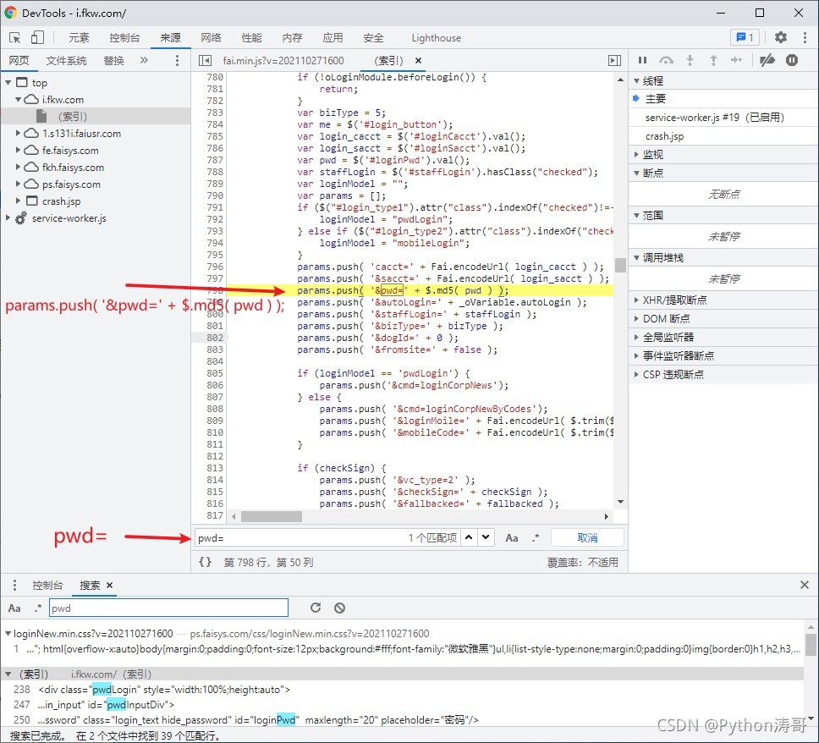The width and height of the screenshot is (819, 743).
Task: Clear the drawer search results
Action: click(x=339, y=608)
